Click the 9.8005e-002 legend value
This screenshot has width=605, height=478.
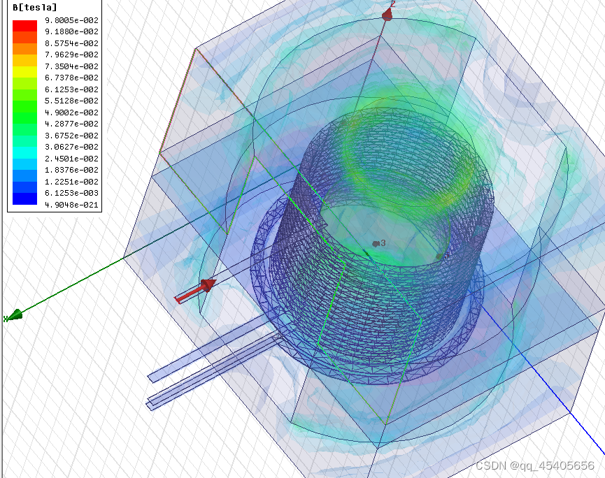[x=71, y=20]
